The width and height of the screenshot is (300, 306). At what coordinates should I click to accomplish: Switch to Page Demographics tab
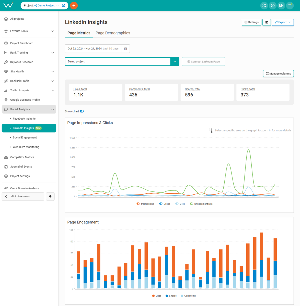pyautogui.click(x=113, y=33)
